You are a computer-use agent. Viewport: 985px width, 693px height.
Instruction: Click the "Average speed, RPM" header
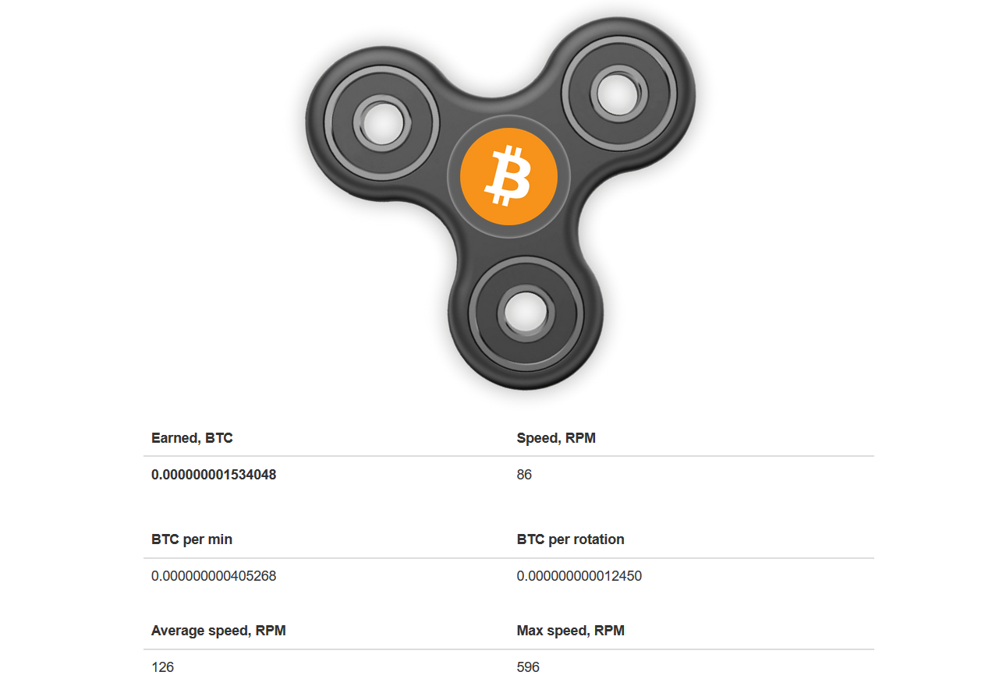coord(218,631)
